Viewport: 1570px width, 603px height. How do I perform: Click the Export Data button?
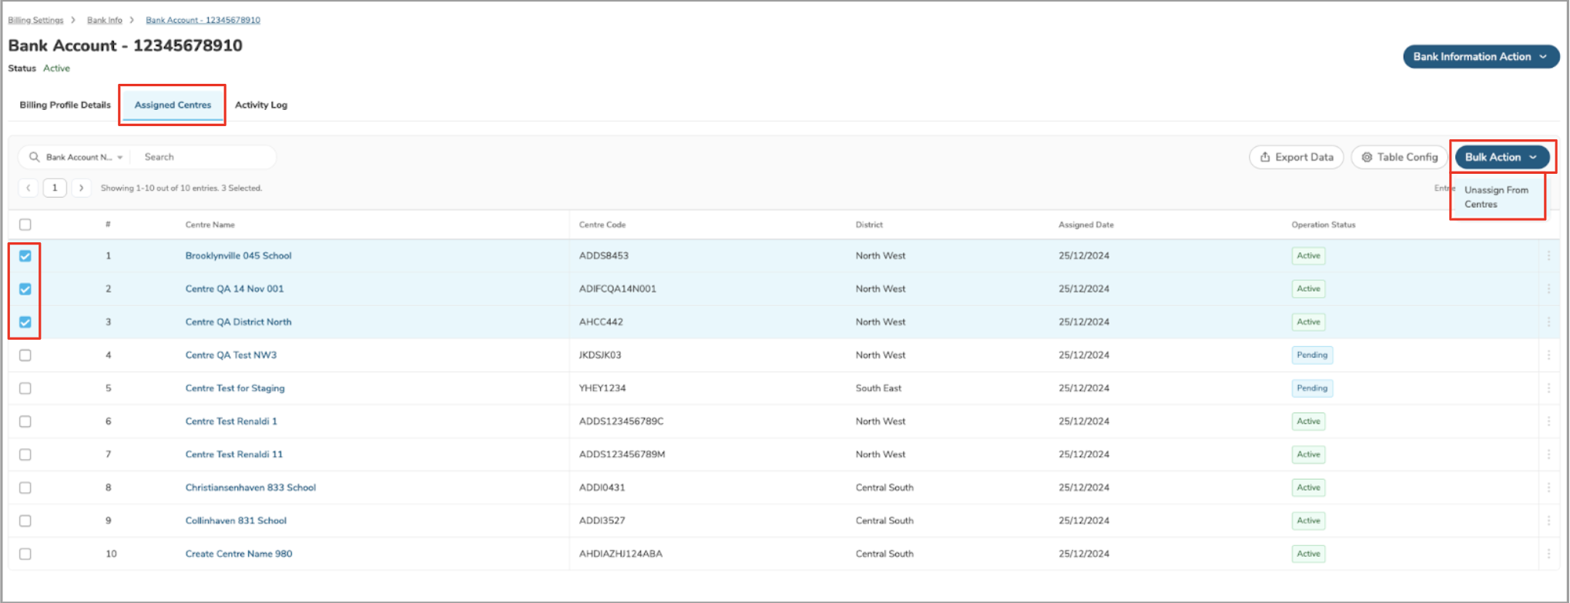[x=1296, y=157]
